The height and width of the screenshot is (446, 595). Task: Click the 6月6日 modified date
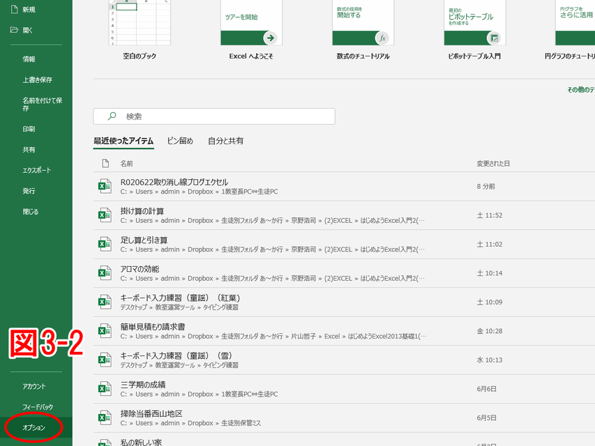pos(486,389)
